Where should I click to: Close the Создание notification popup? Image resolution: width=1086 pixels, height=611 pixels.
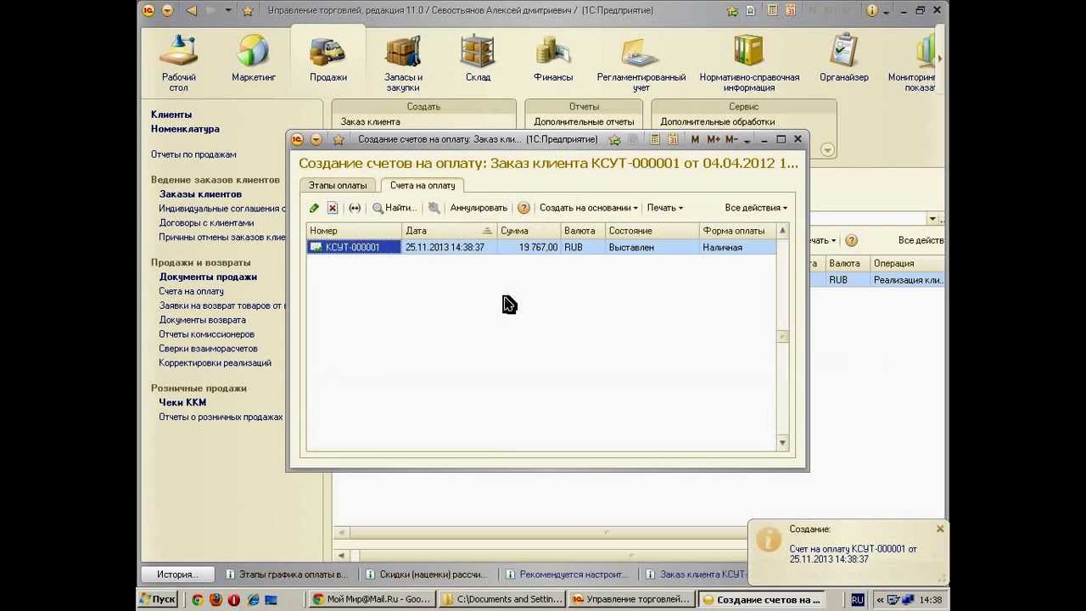[940, 529]
